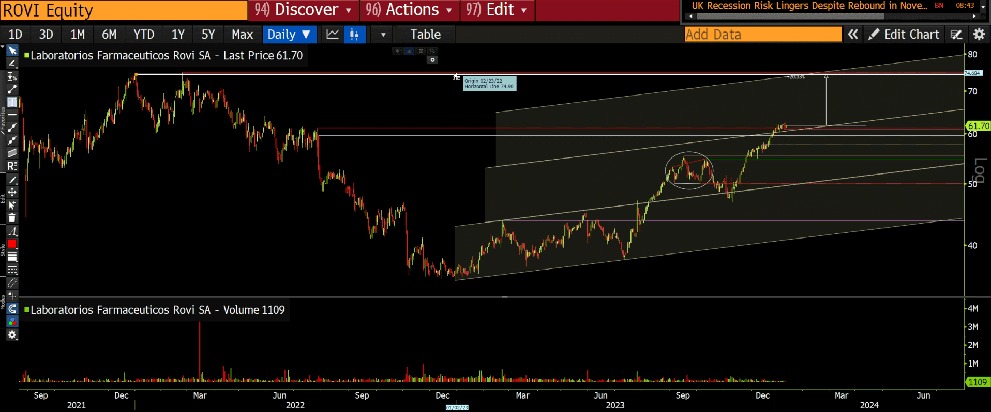
Task: Open the red annotation color swatch
Action: coord(12,244)
